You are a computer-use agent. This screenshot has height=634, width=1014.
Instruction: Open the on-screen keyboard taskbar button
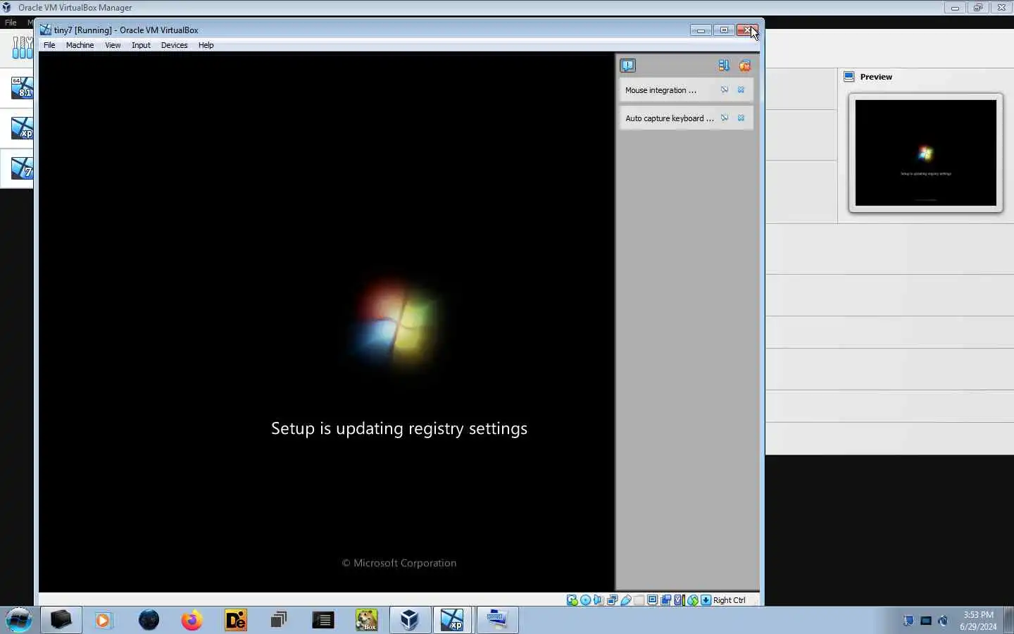[x=497, y=620]
